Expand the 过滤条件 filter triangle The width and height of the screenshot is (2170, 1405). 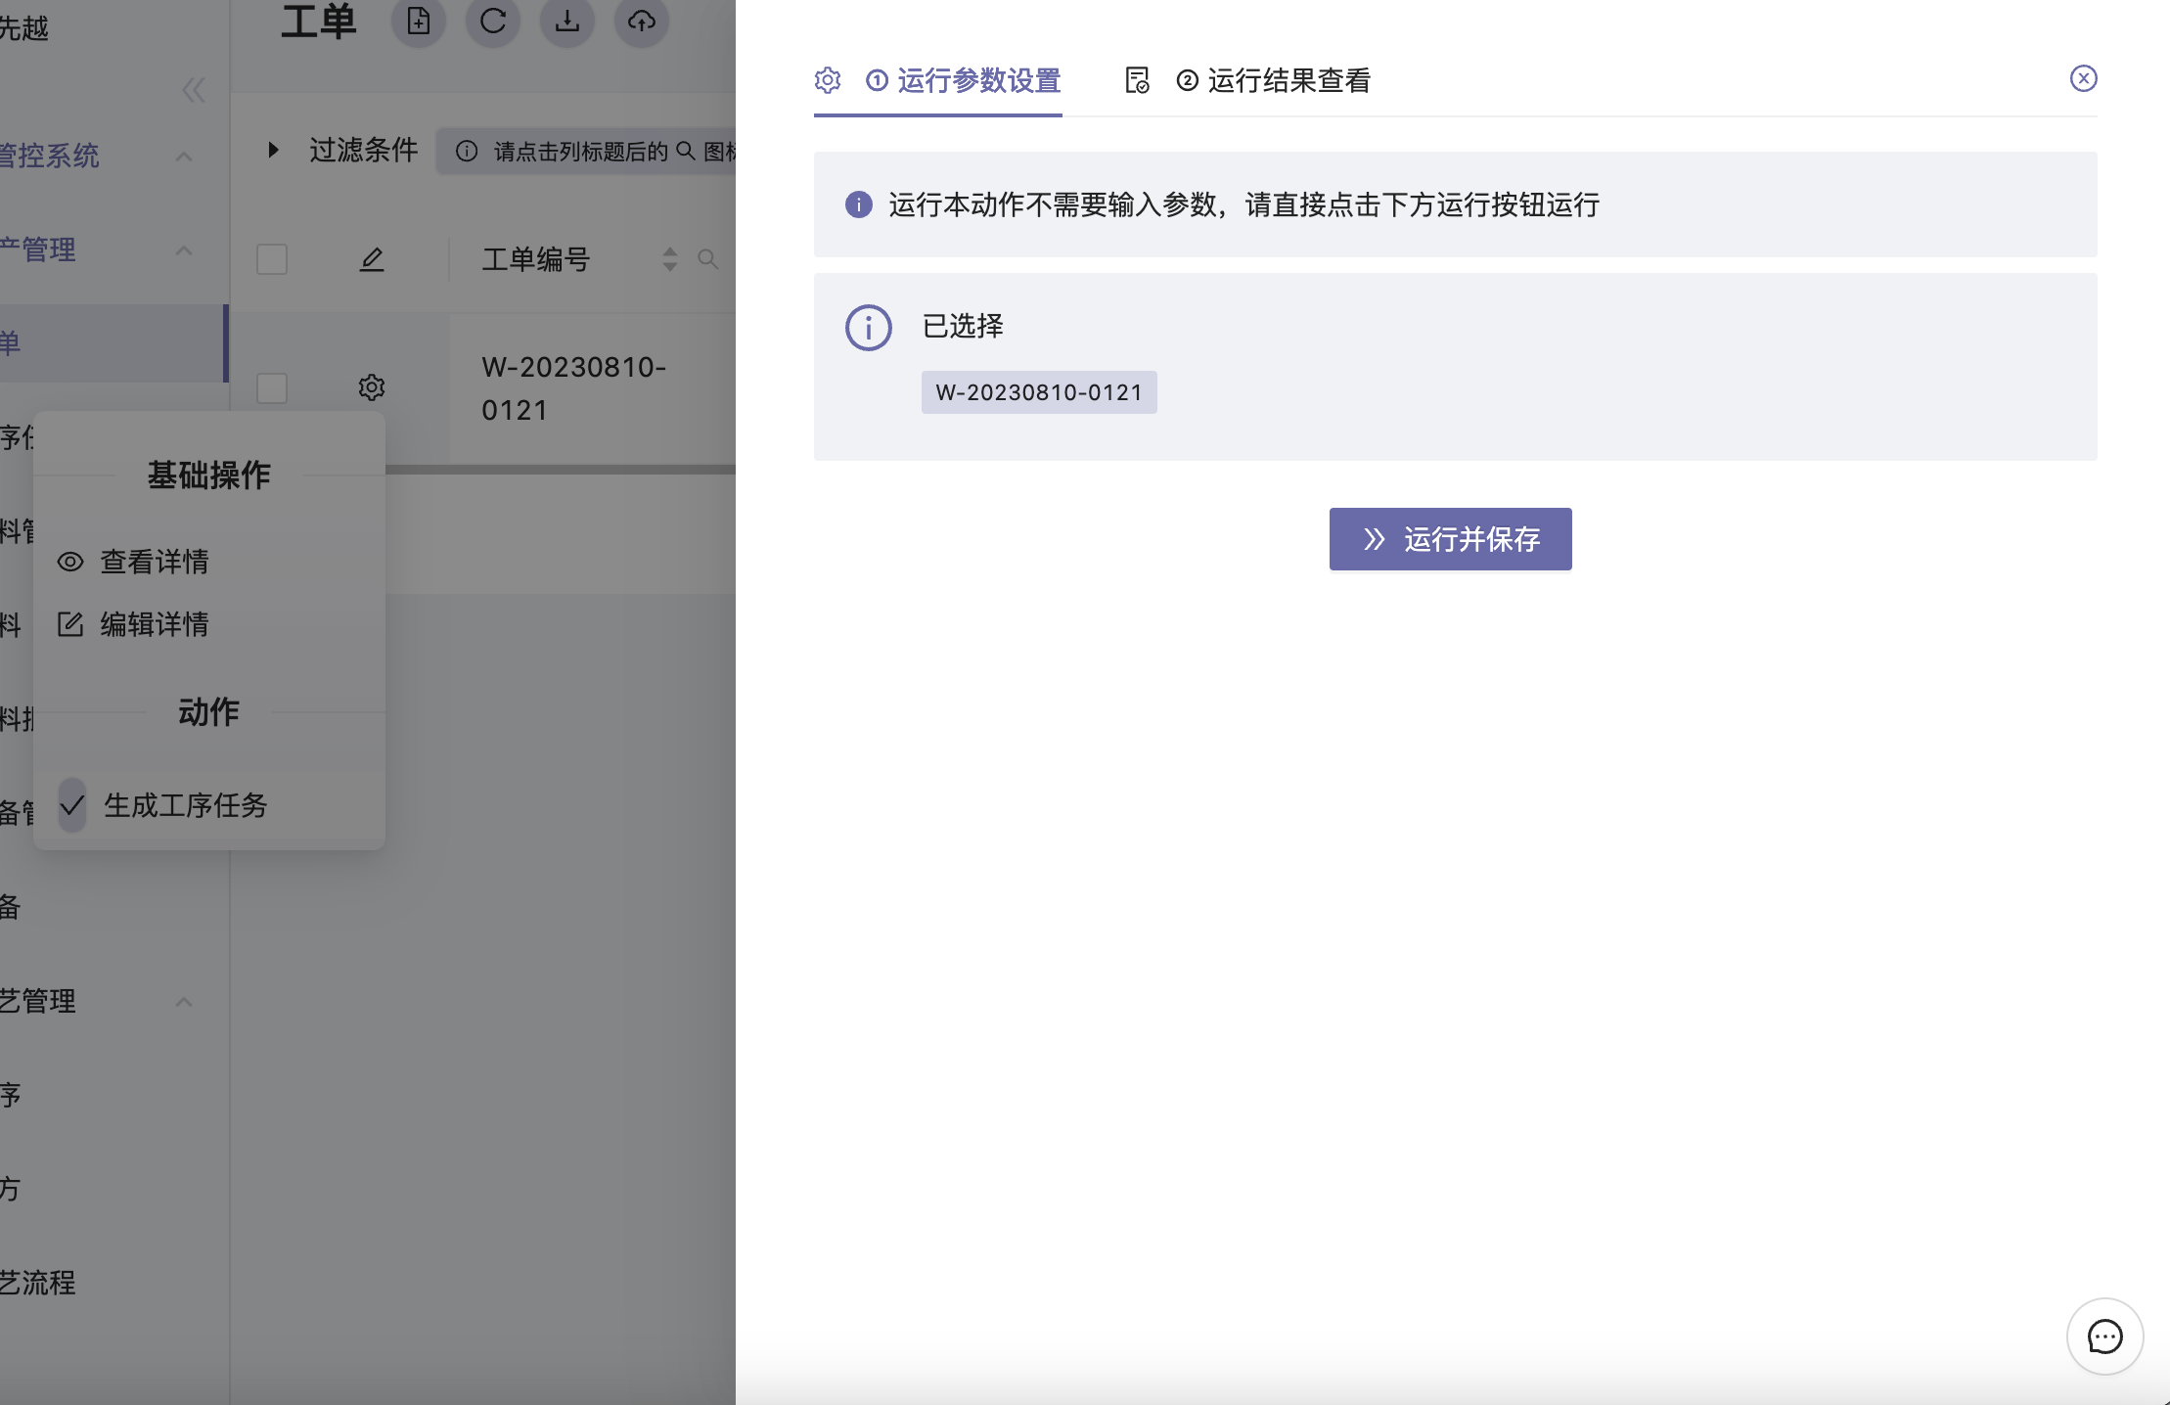pyautogui.click(x=274, y=150)
